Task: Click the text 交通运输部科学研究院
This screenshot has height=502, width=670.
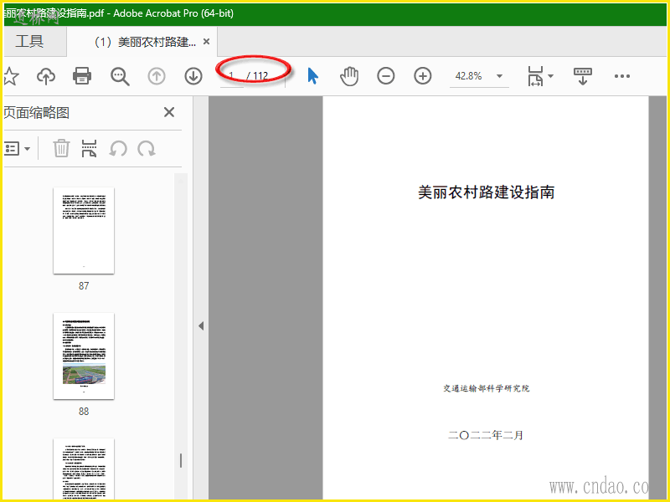Action: [x=487, y=388]
